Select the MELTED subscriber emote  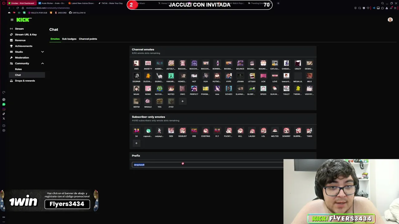(275, 133)
